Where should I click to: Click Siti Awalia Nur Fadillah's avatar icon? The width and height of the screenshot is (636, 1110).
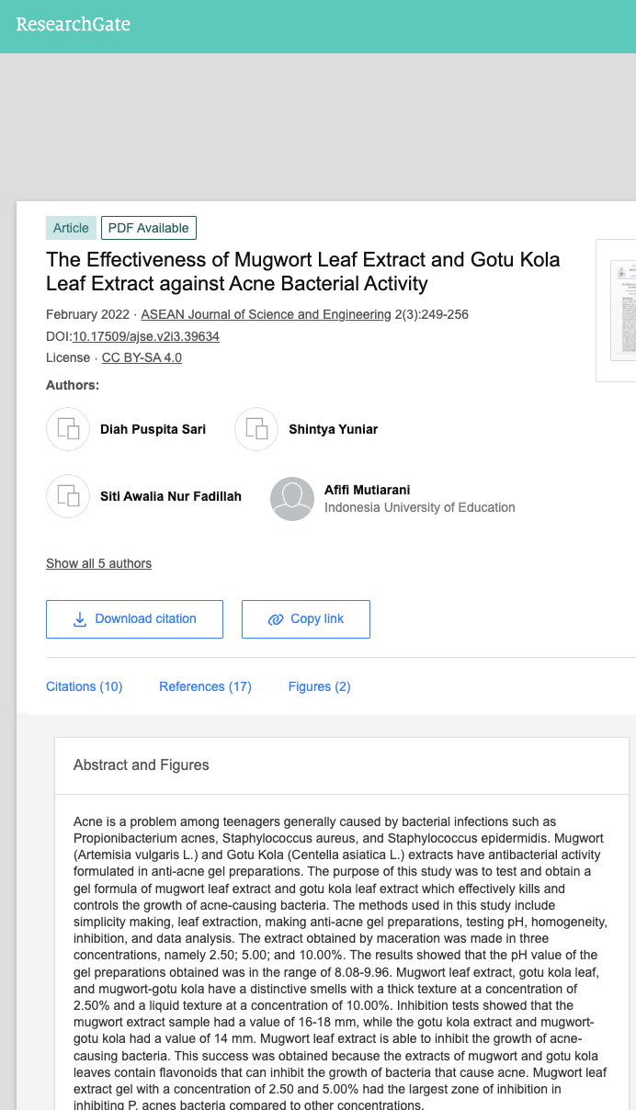point(68,496)
